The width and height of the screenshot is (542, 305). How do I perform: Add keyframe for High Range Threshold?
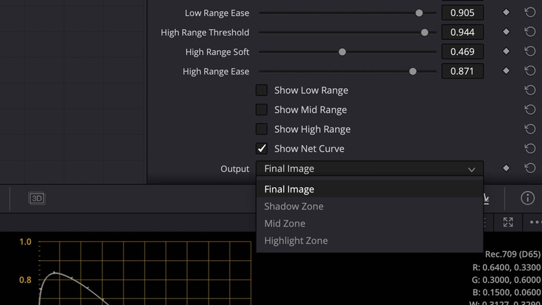[505, 32]
